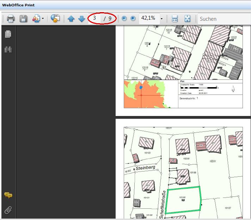
Task: Click the current page number field
Action: pos(94,18)
